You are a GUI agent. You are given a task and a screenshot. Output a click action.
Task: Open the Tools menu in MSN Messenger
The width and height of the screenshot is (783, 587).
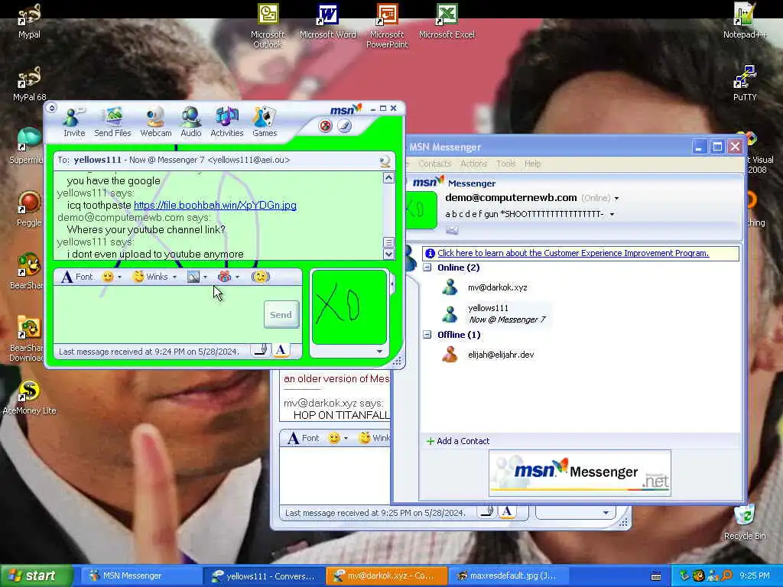505,164
